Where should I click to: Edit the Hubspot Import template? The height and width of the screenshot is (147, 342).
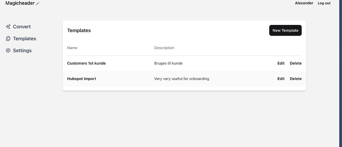(281, 79)
